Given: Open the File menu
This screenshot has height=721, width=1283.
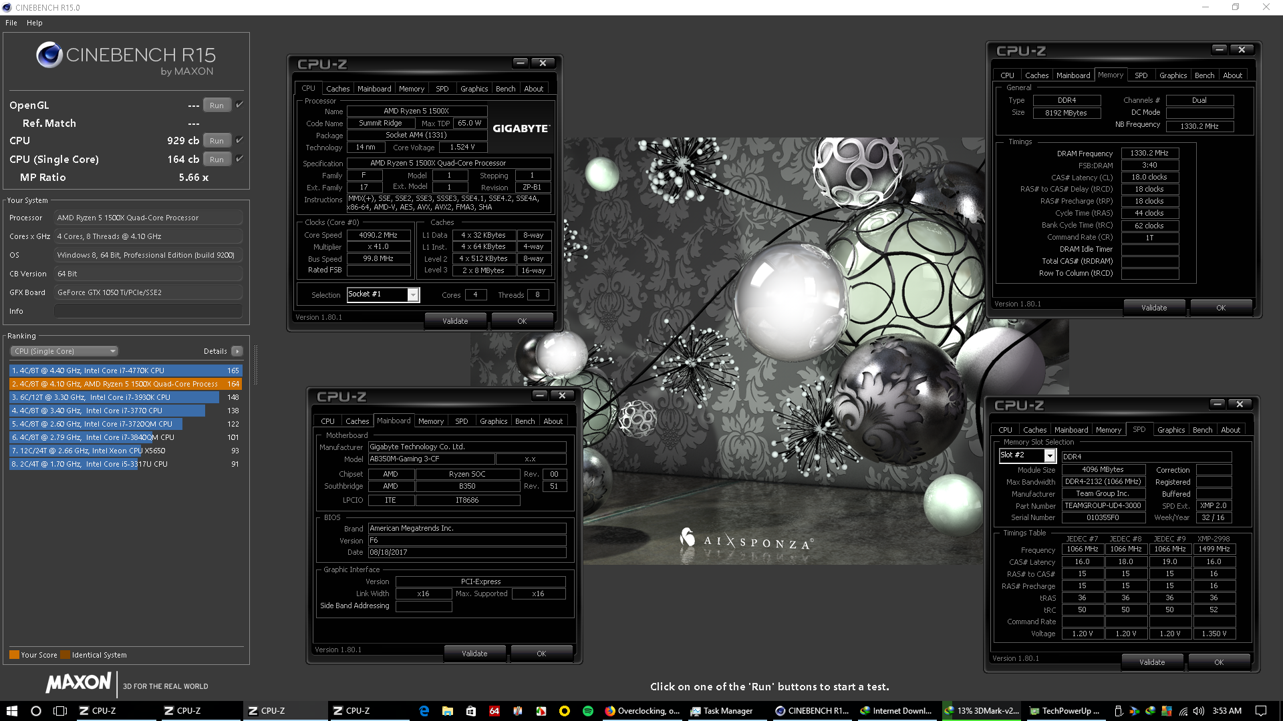Looking at the screenshot, I should [11, 23].
